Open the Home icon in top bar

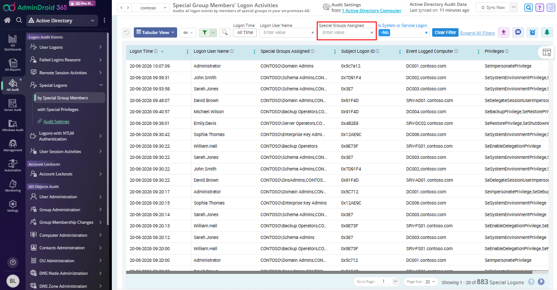click(x=7, y=20)
